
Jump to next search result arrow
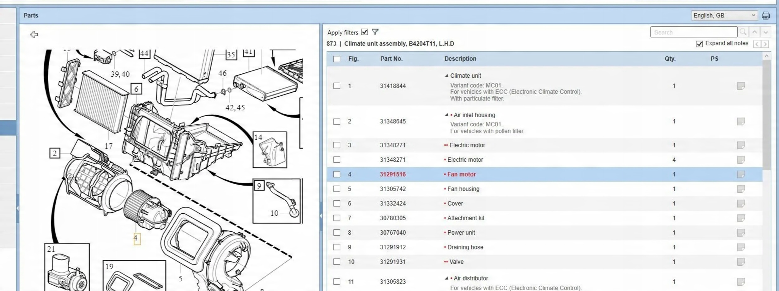coord(766,32)
